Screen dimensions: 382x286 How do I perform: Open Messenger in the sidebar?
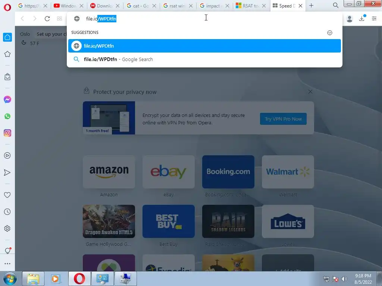pos(7,99)
